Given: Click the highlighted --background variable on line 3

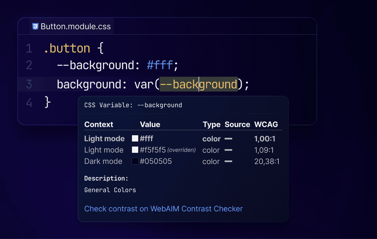Looking at the screenshot, I should pos(199,84).
